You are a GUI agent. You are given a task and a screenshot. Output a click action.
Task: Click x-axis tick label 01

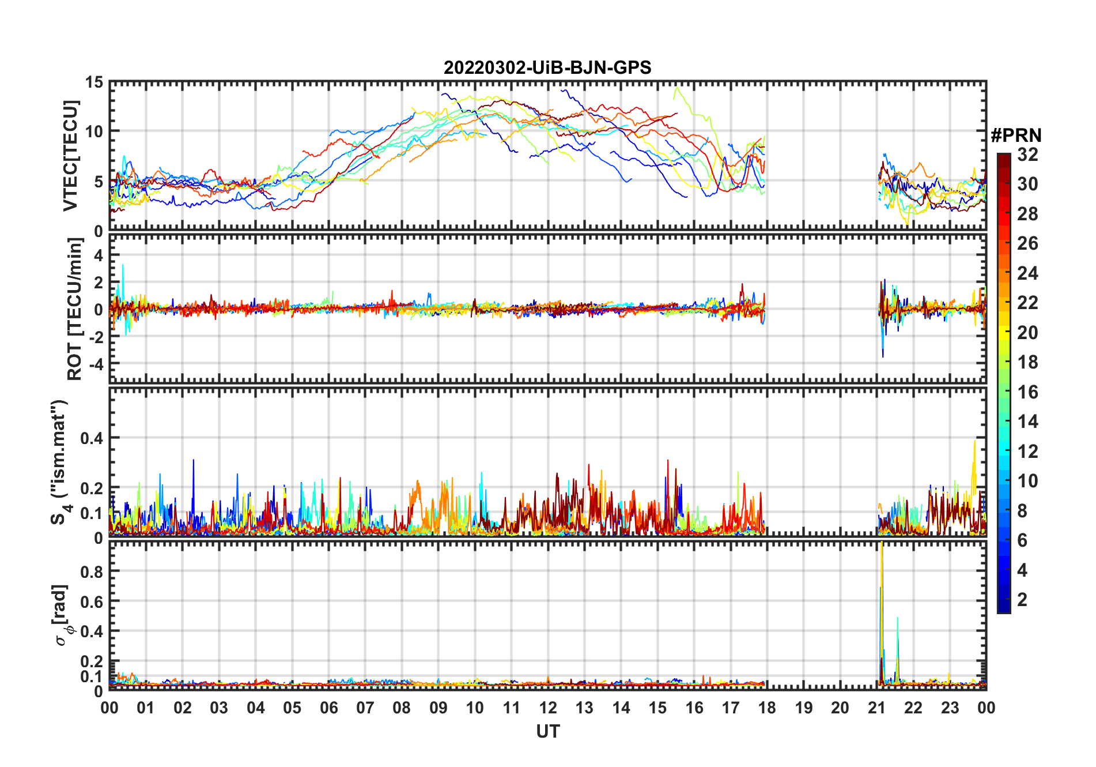pyautogui.click(x=146, y=708)
